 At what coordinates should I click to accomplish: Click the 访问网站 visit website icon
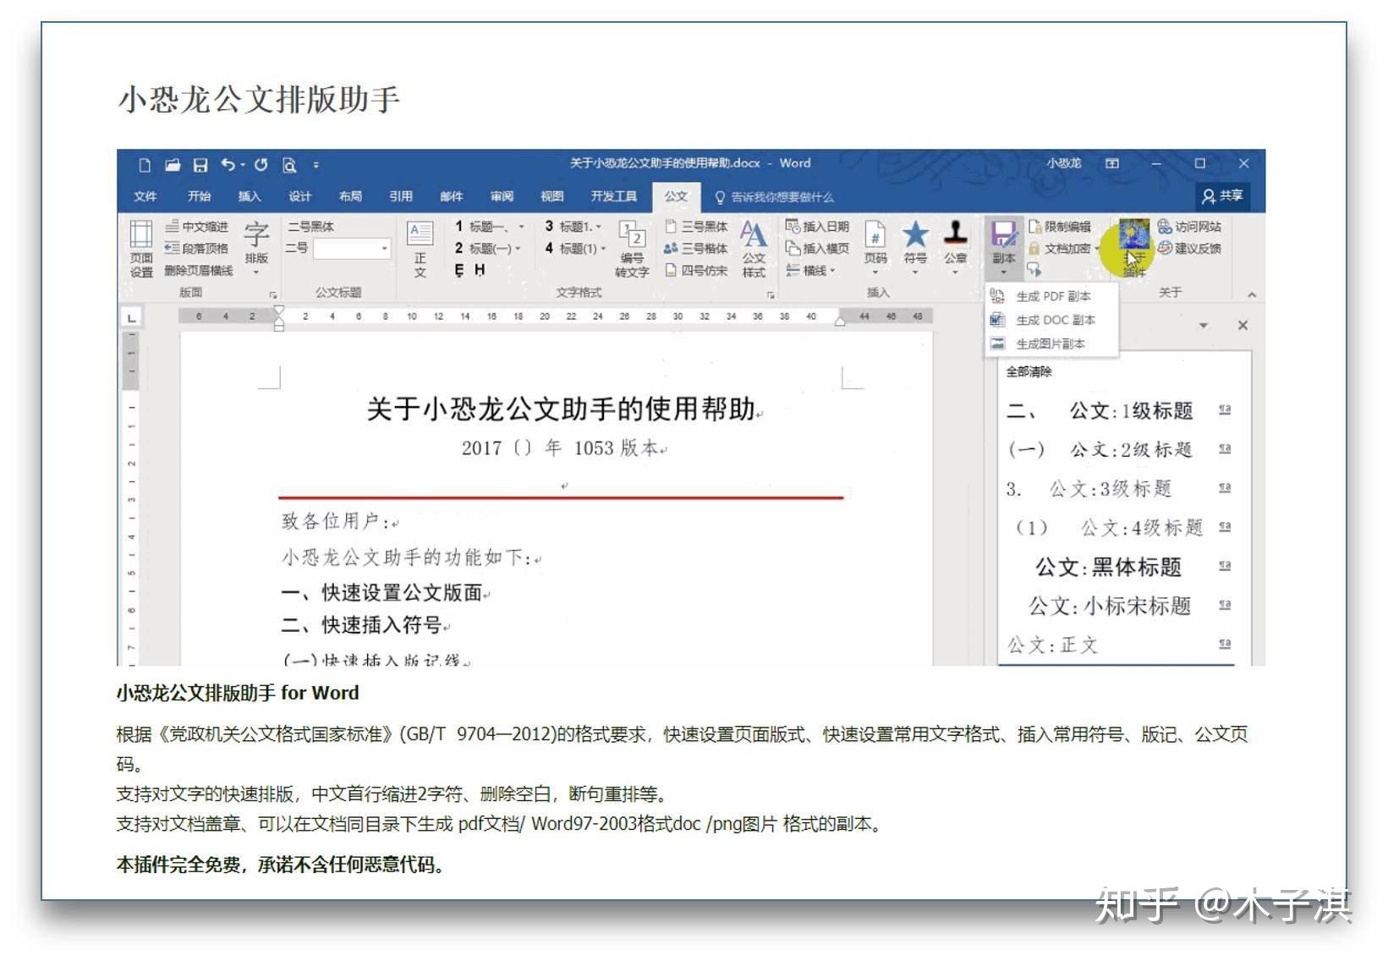click(1189, 227)
